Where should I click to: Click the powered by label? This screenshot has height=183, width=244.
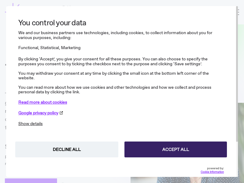[x=215, y=168]
